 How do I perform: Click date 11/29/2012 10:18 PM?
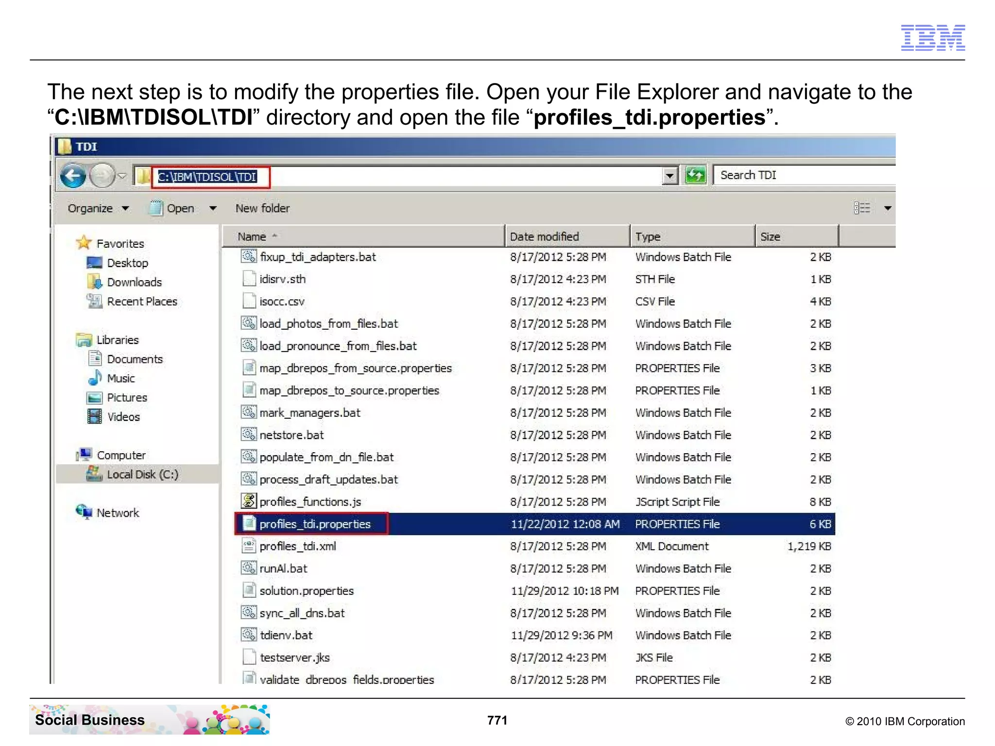[x=565, y=591]
